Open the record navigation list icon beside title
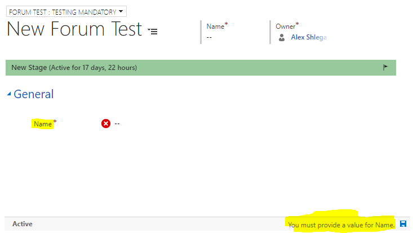This screenshot has height=233, width=413. tap(153, 32)
